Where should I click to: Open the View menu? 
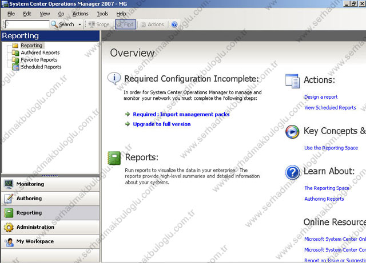pos(45,14)
